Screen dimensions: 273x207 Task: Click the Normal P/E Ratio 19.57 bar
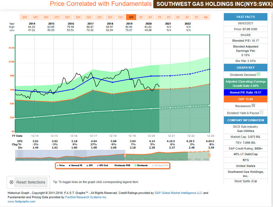[x=245, y=92]
